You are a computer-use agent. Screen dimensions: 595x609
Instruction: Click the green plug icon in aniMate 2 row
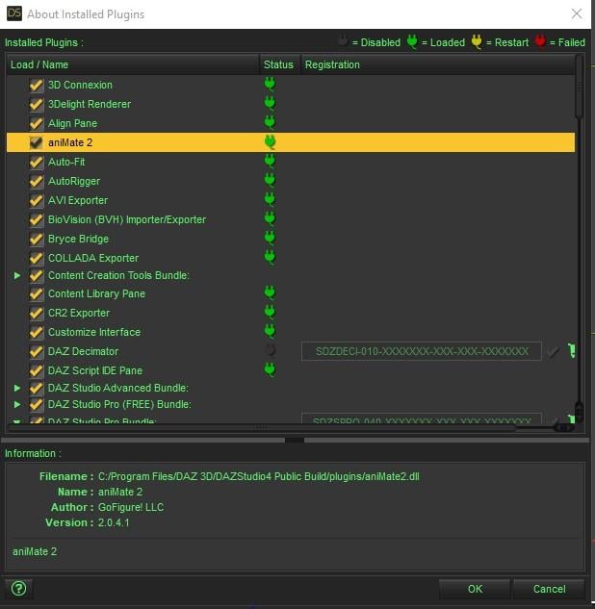[x=270, y=142]
